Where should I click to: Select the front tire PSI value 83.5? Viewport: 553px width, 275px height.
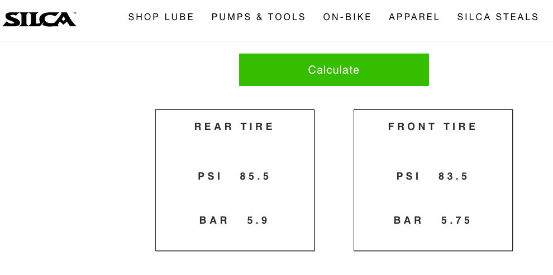(x=454, y=176)
